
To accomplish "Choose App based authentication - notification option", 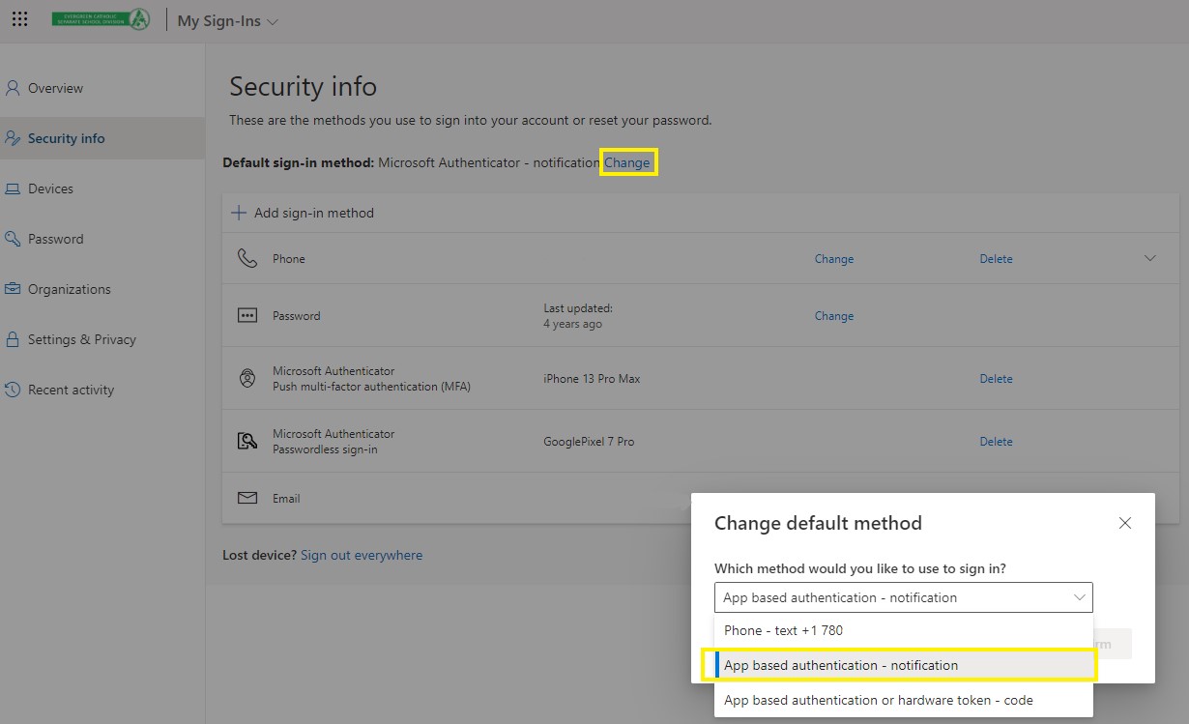I will pyautogui.click(x=903, y=665).
